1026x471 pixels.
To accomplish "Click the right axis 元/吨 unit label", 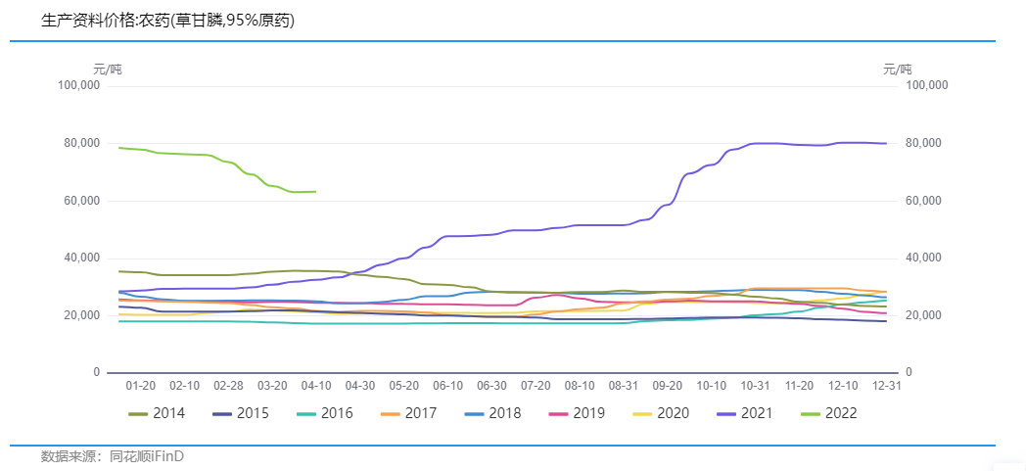I will 897,70.
